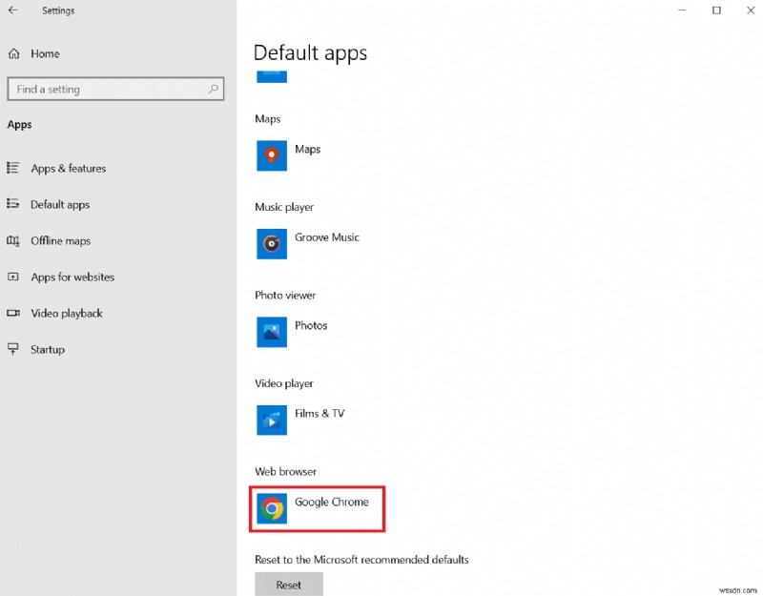The width and height of the screenshot is (763, 596).
Task: Click the Groove Music app icon
Action: coord(272,243)
